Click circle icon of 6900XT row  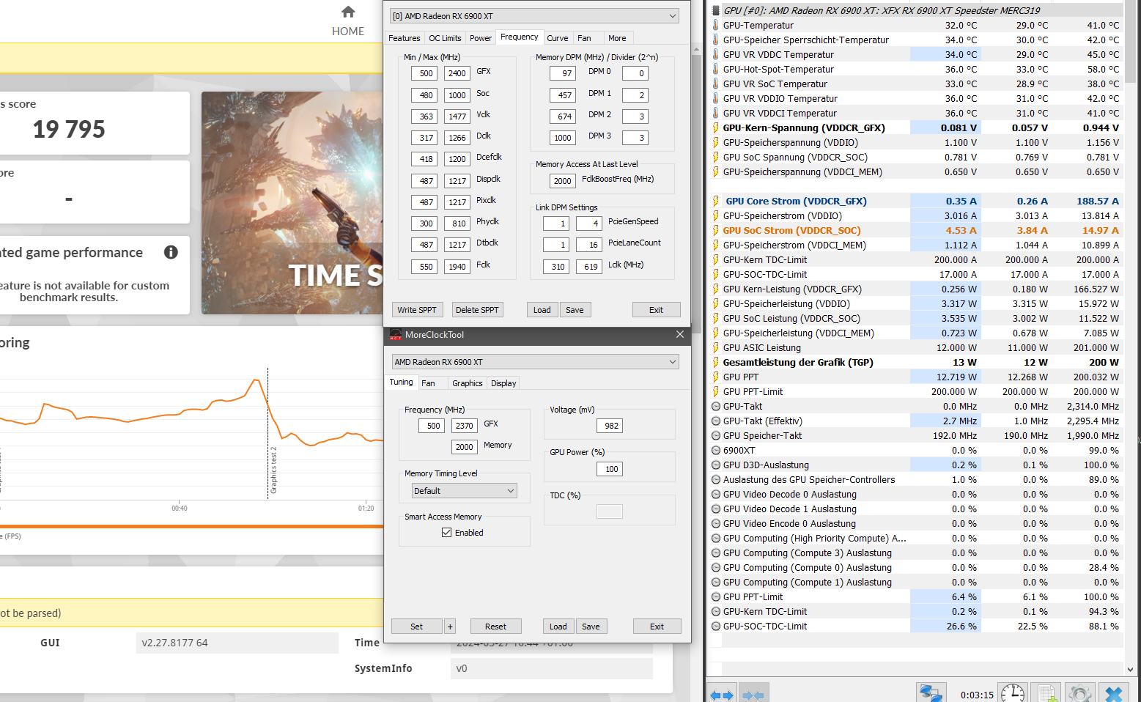716,450
